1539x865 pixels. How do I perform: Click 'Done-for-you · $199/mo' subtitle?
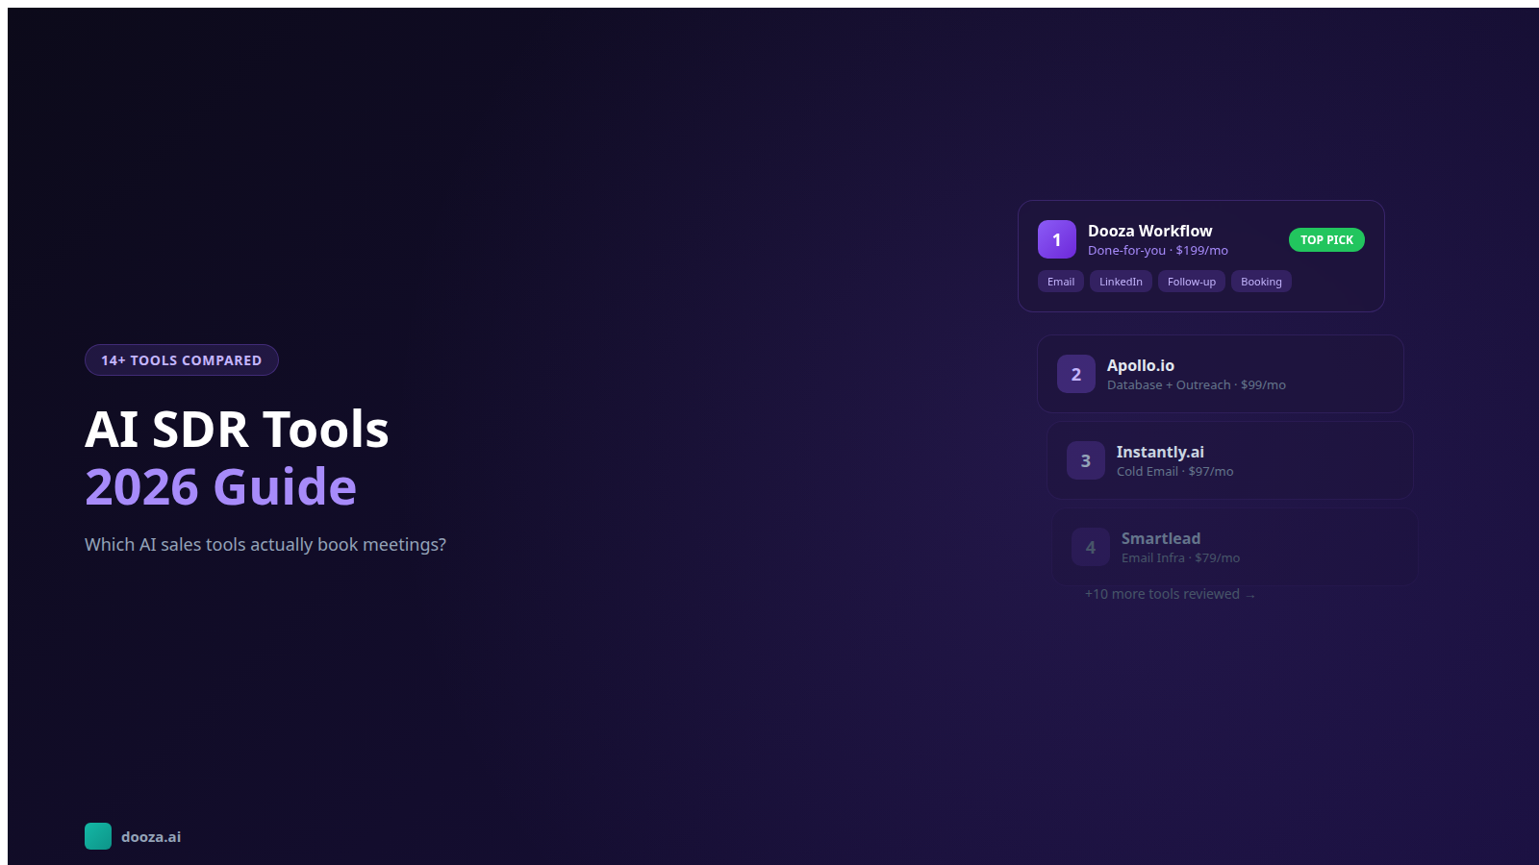click(1158, 251)
